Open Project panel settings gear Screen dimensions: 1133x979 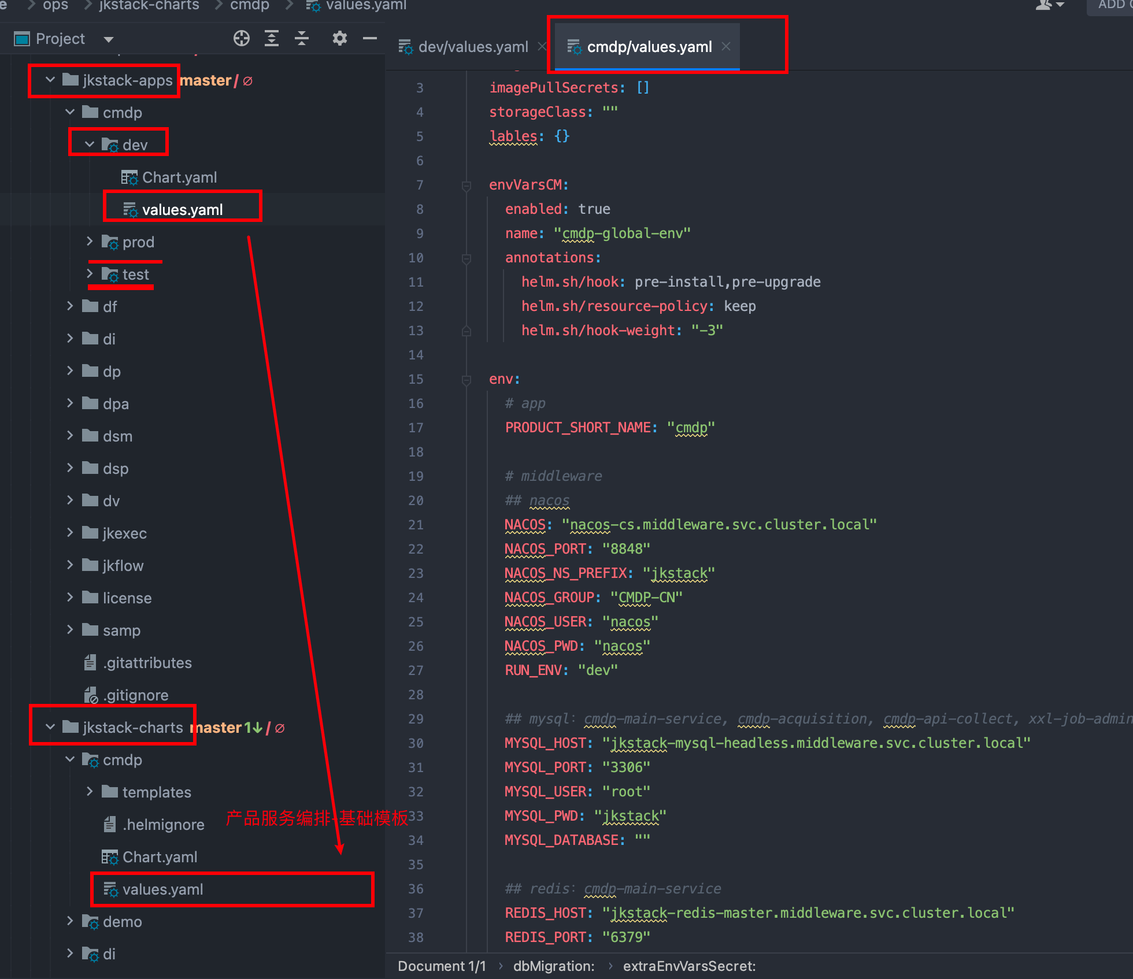pos(340,39)
